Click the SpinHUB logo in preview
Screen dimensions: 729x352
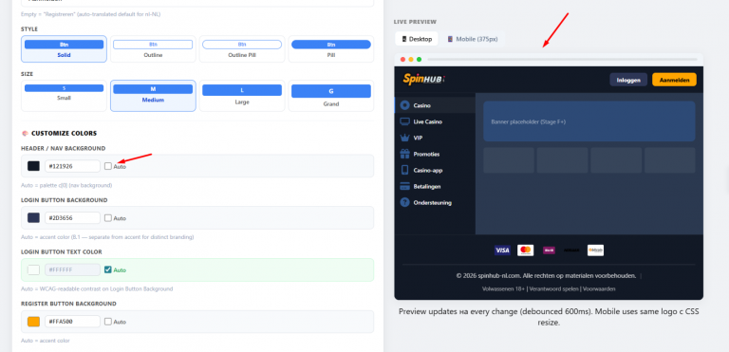(423, 79)
